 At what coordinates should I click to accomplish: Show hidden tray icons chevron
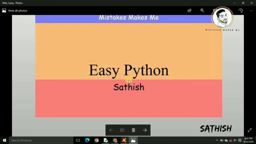[x=217, y=140]
